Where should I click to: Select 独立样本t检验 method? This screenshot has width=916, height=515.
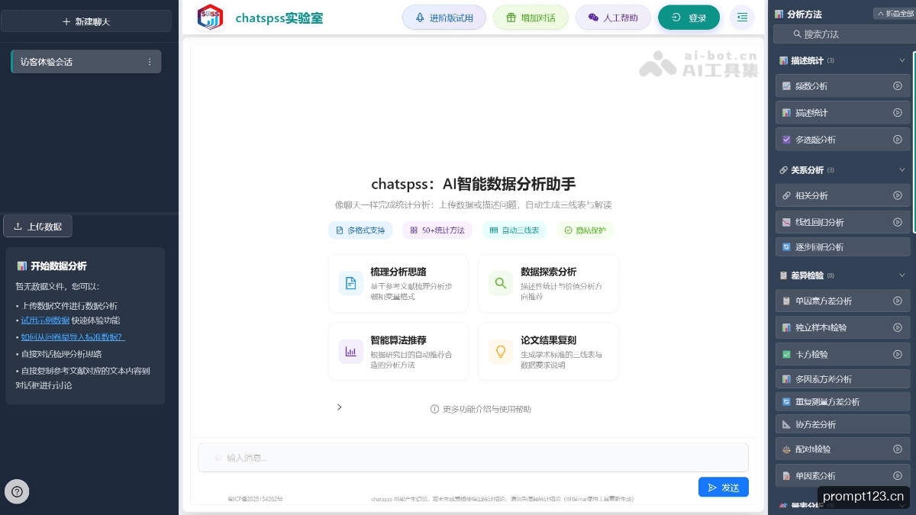pos(843,327)
